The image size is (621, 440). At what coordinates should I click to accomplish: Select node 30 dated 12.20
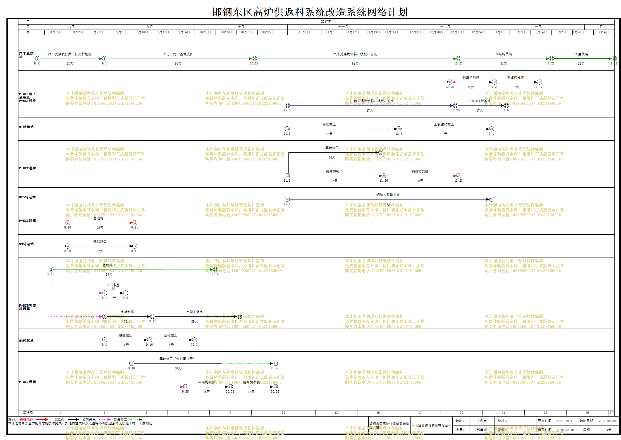pos(456,105)
